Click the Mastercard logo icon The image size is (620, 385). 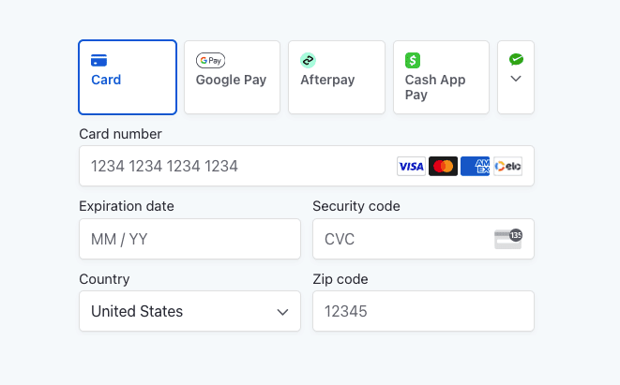pyautogui.click(x=443, y=167)
